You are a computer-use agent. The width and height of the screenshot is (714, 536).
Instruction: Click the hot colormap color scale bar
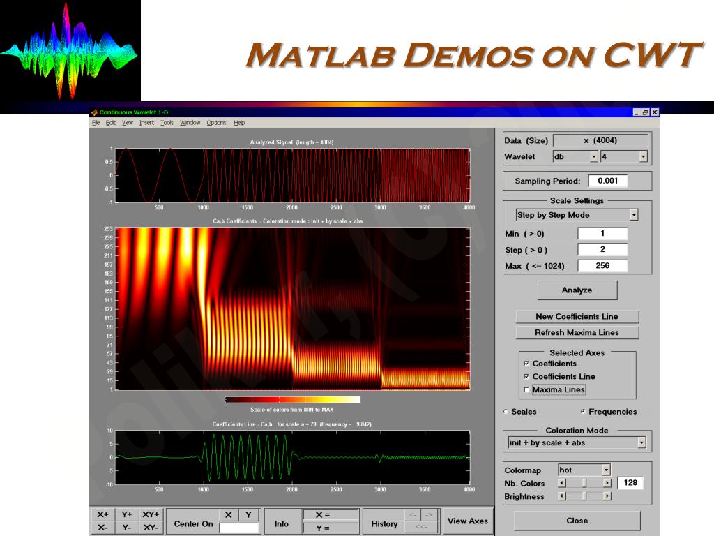point(293,400)
